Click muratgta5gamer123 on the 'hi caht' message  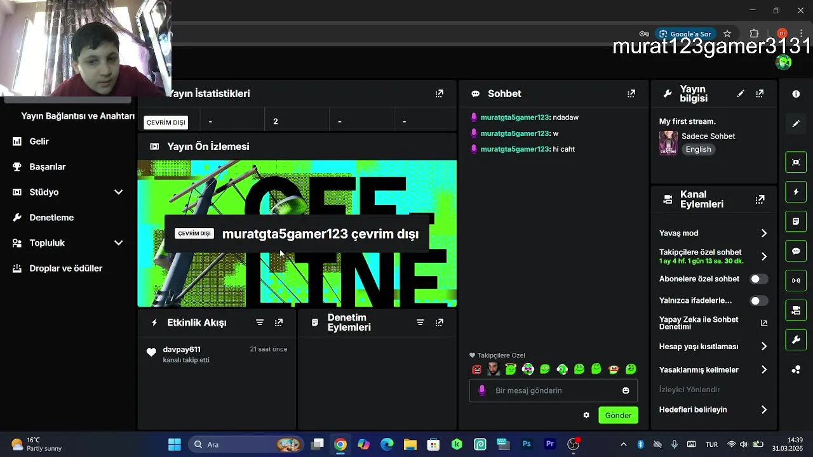coord(514,149)
